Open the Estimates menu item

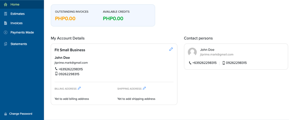pyautogui.click(x=18, y=14)
